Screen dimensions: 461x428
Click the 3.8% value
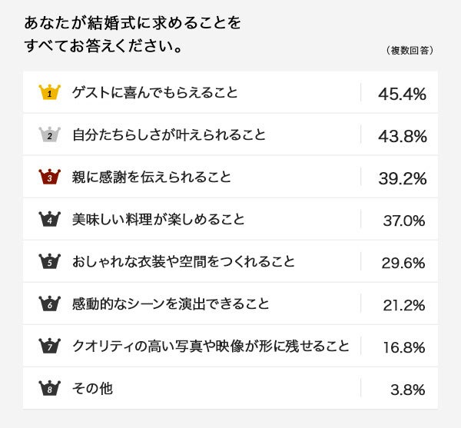click(407, 389)
